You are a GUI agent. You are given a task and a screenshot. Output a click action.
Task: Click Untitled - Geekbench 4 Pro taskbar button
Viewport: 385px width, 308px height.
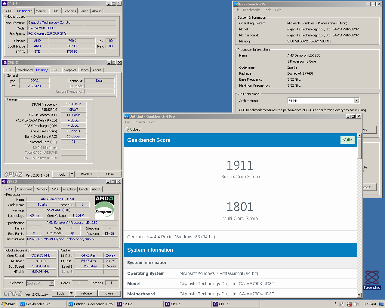point(91,304)
